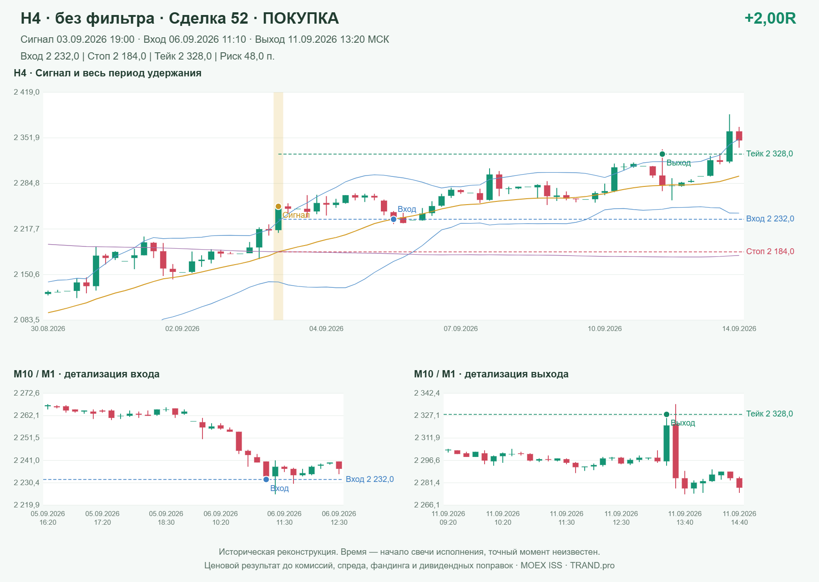Click the 2 217,7 price axis label
Screen dimensions: 819x582
tap(26, 229)
